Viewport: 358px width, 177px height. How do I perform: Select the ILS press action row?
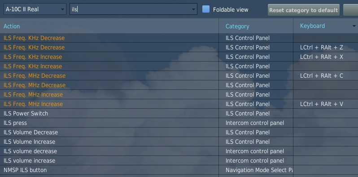pos(109,123)
